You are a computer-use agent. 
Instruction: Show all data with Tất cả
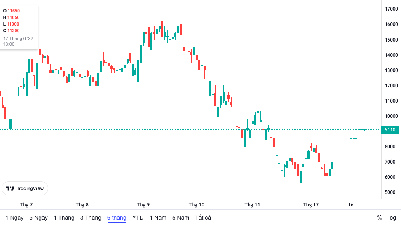click(x=203, y=218)
